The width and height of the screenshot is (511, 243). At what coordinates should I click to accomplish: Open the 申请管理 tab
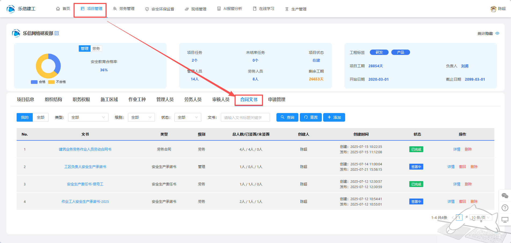[x=276, y=99]
